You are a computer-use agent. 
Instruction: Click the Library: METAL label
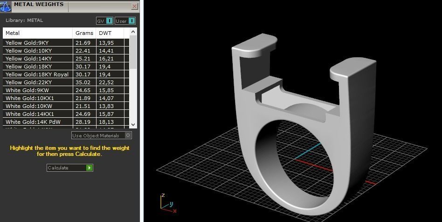pyautogui.click(x=24, y=20)
